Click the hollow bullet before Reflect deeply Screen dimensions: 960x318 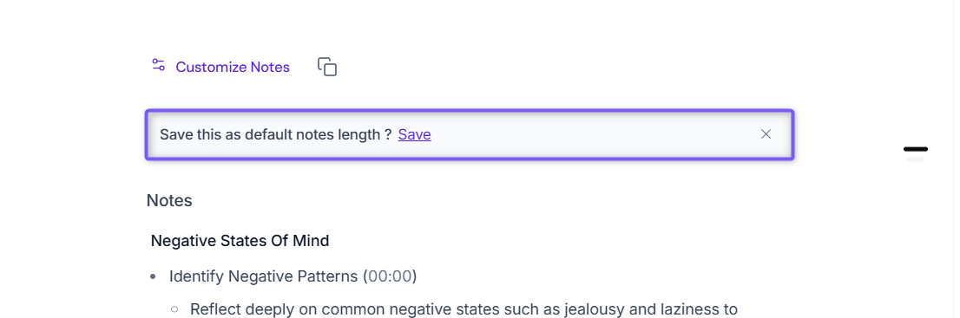pyautogui.click(x=174, y=309)
